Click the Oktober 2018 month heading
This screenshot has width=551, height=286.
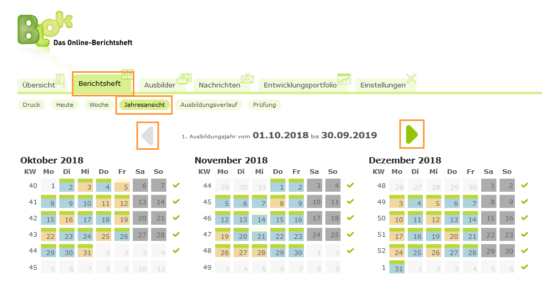51,160
